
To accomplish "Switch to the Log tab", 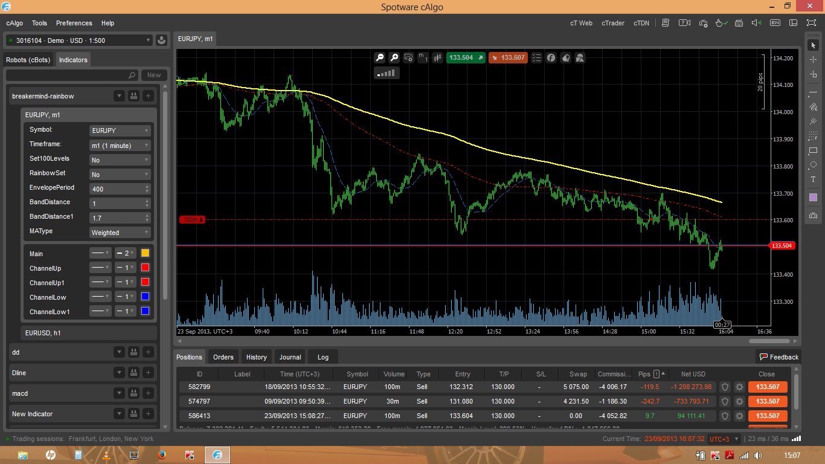I will [323, 357].
